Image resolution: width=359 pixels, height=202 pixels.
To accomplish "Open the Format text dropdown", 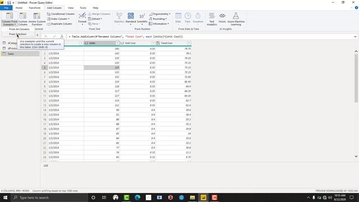I will 82,19.
